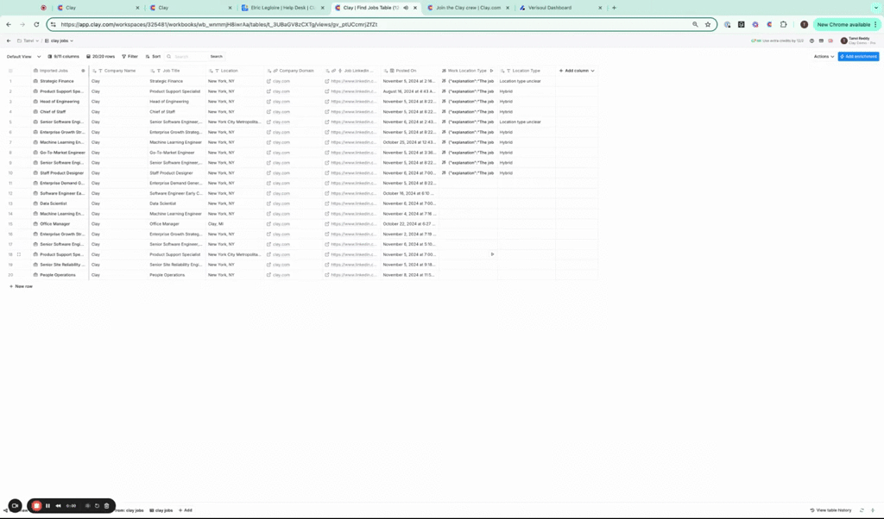The height and width of the screenshot is (519, 884).
Task: Pause the screen recording
Action: [47, 506]
